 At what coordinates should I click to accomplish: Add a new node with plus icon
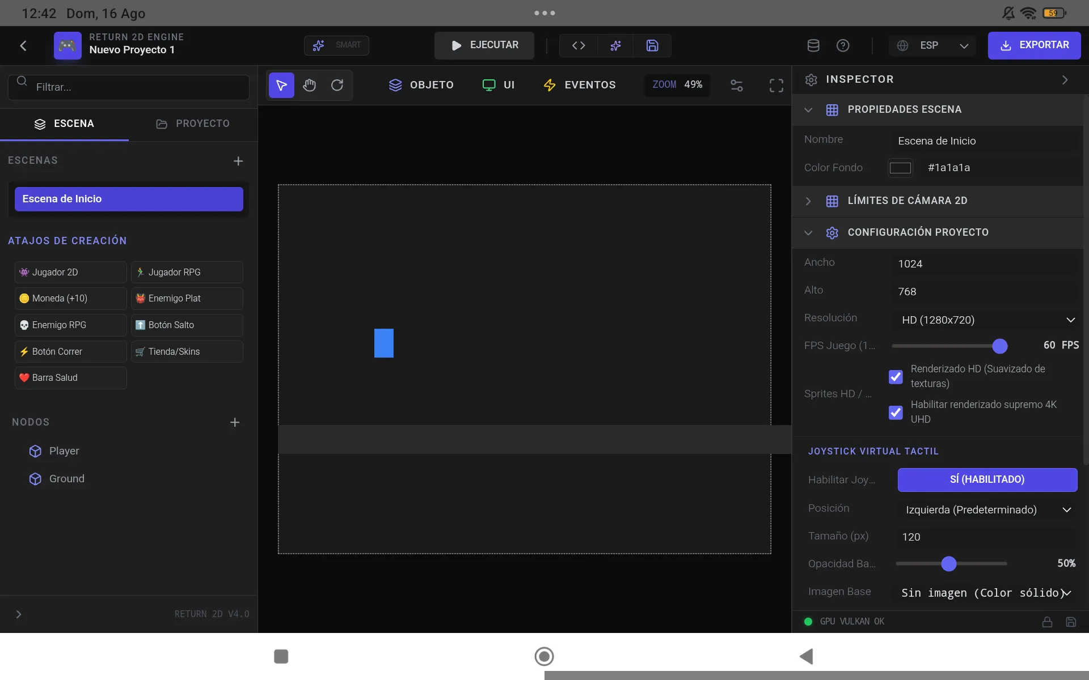[x=235, y=422]
